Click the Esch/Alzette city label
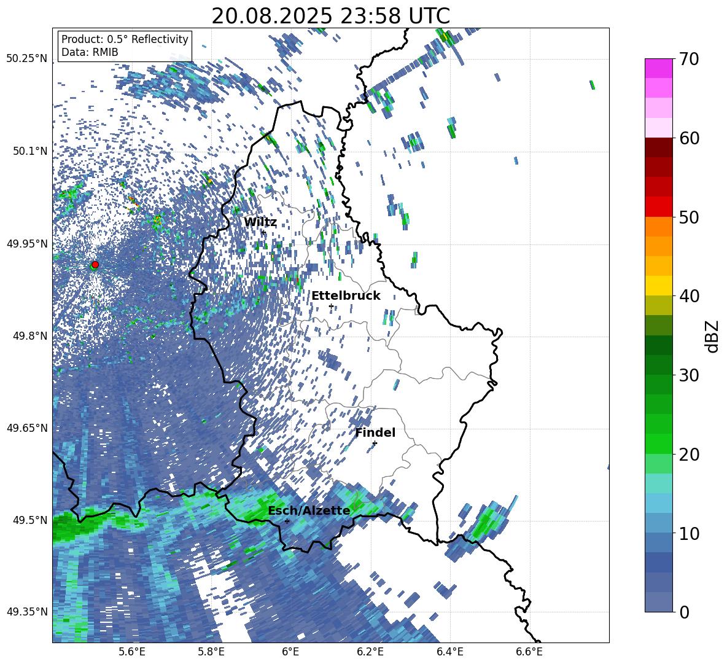 pyautogui.click(x=309, y=510)
